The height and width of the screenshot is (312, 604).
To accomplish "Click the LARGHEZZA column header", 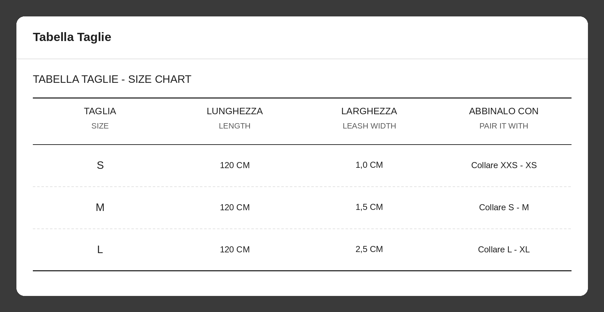I will (369, 111).
